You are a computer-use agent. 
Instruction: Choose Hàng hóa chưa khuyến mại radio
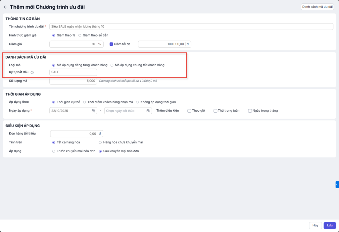(100, 142)
